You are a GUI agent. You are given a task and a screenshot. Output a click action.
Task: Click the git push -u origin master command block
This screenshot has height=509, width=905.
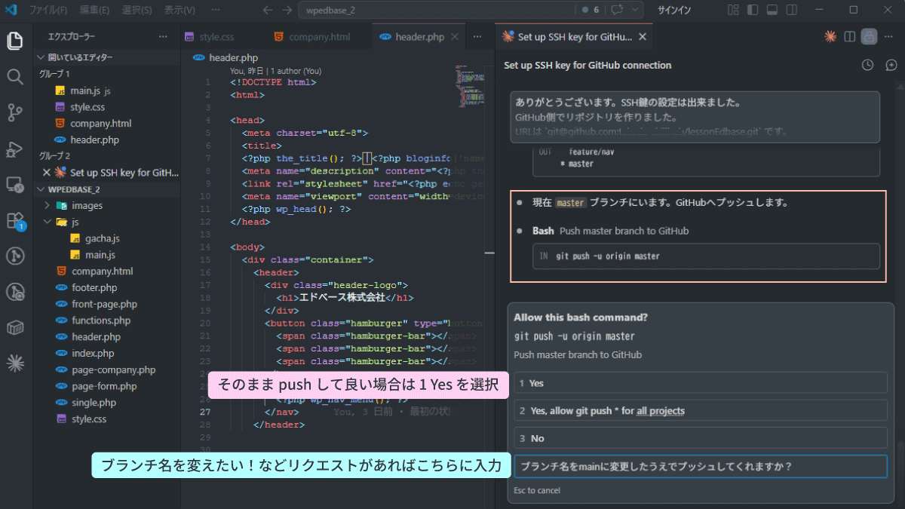(x=706, y=256)
